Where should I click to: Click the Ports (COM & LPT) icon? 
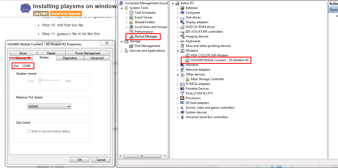182,93
